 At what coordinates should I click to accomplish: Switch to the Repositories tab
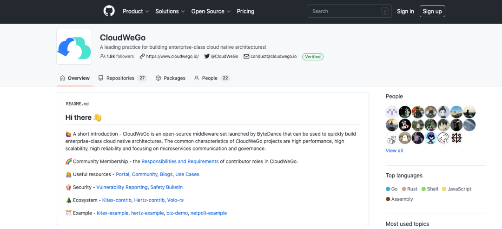(122, 78)
